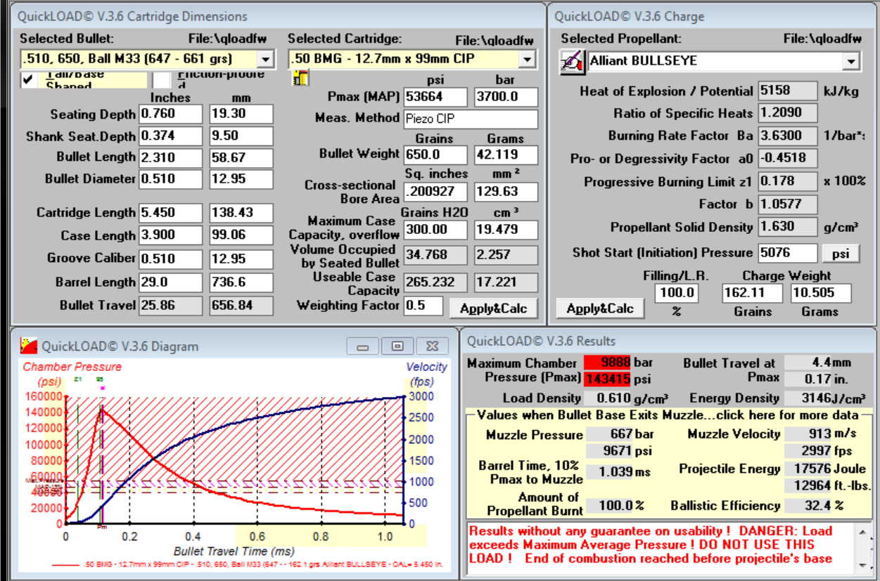Image resolution: width=880 pixels, height=581 pixels.
Task: Click Apply&Calc in Cartridge Dimensions window
Action: tap(492, 308)
